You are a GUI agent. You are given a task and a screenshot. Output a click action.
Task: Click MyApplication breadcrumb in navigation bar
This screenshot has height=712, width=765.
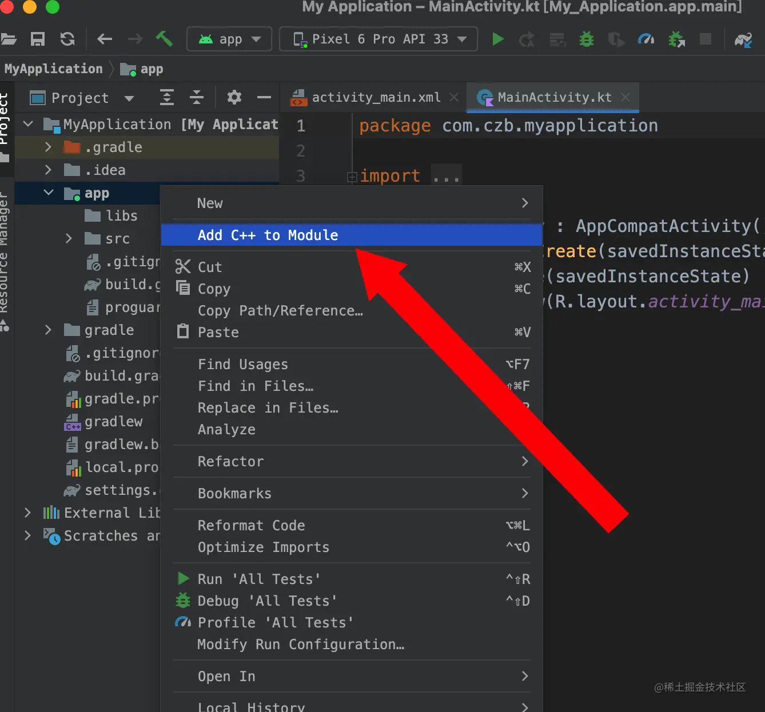(x=53, y=69)
